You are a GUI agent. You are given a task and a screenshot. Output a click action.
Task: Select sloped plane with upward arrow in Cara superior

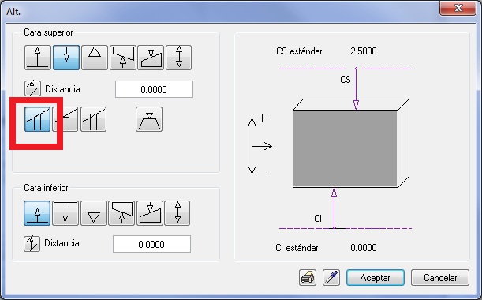coord(122,58)
